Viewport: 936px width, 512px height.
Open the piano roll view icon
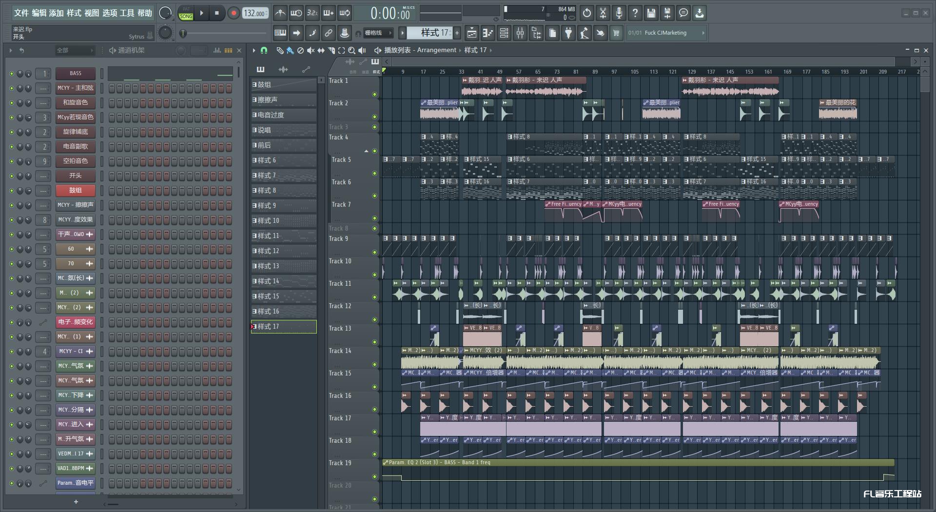coord(488,33)
